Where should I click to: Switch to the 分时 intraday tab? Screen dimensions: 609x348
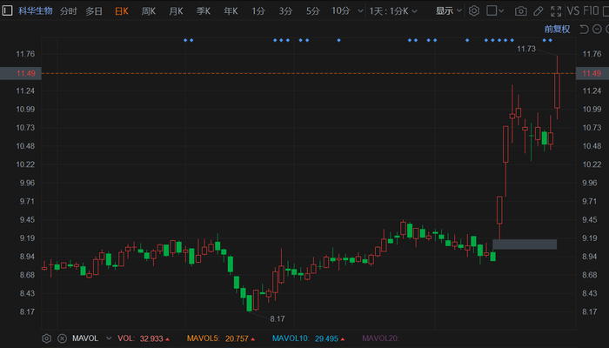tap(69, 11)
